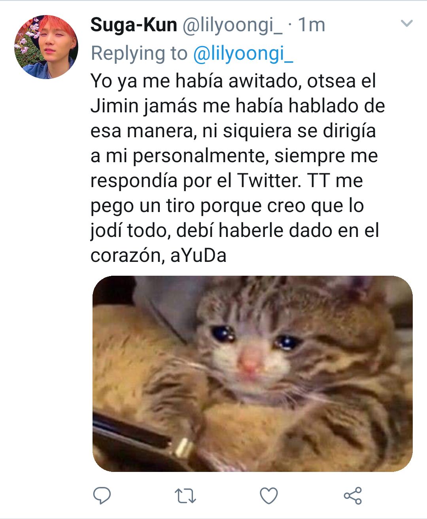The height and width of the screenshot is (519, 427).
Task: Click the word 'aYuDa' ending the tweet
Action: click(198, 255)
